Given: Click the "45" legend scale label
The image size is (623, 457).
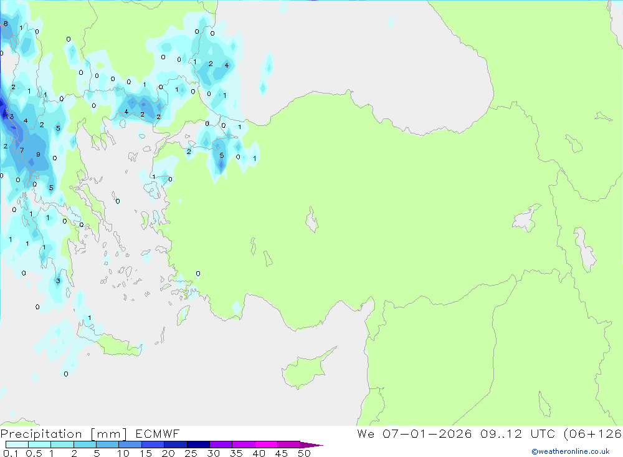Looking at the screenshot, I should coord(282,453).
